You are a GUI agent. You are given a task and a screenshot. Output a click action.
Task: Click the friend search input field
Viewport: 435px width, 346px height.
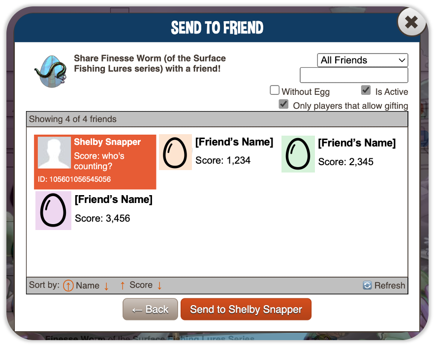point(354,75)
